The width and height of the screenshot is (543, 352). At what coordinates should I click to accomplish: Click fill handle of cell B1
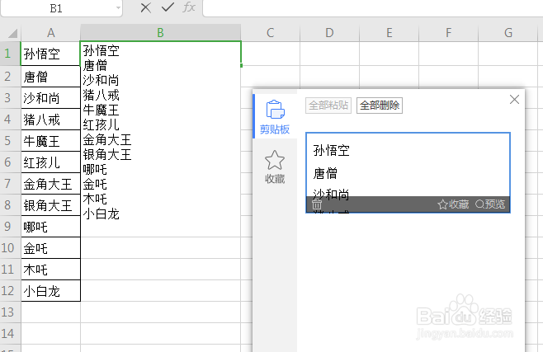click(x=241, y=65)
